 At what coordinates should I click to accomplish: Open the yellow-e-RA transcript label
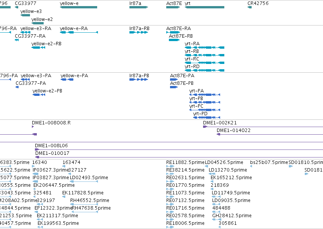point(74,29)
